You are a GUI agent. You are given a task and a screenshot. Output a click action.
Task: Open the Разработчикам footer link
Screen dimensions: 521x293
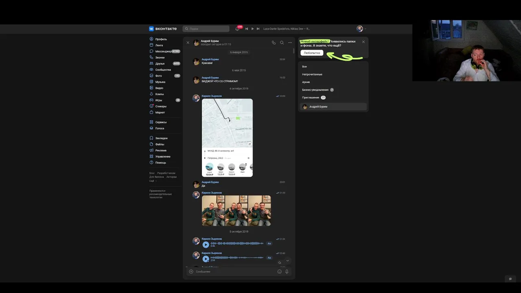tap(166, 173)
